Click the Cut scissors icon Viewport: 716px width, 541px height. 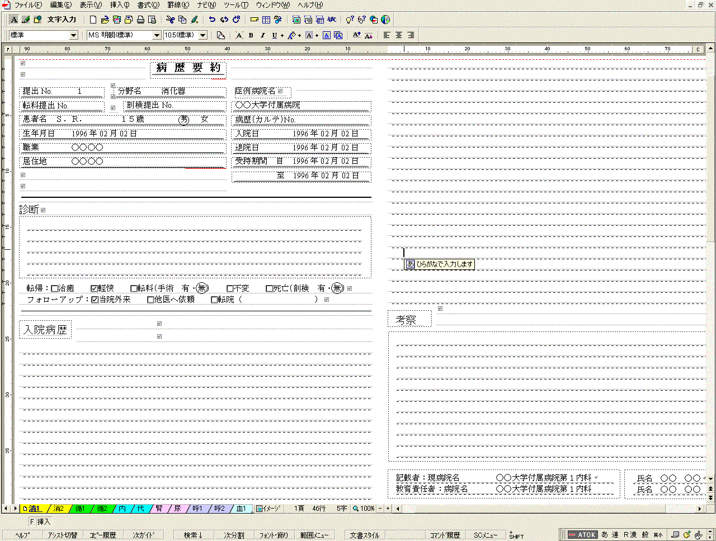171,20
